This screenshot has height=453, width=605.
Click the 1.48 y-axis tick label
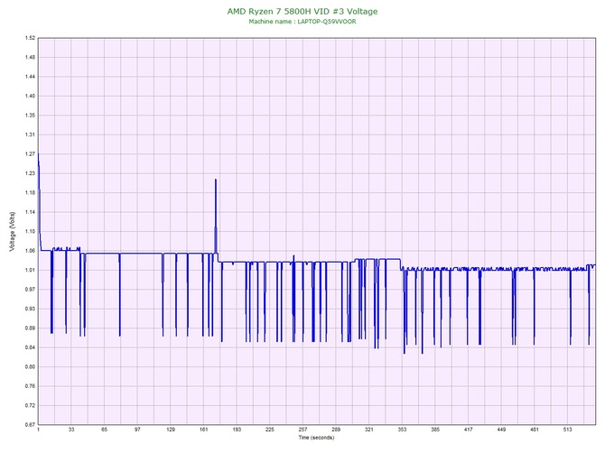pyautogui.click(x=30, y=57)
